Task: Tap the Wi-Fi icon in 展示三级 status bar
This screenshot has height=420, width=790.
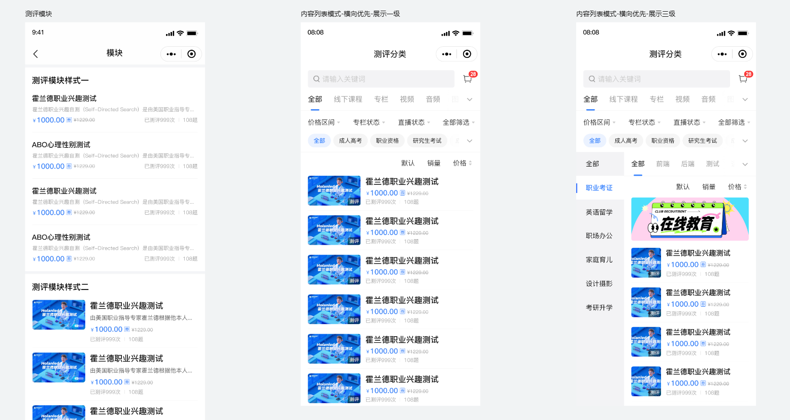Action: [732, 34]
